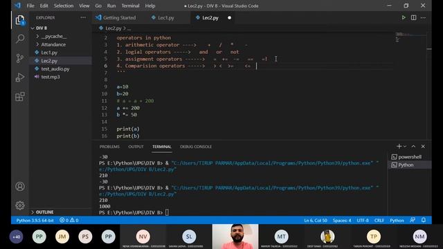Screen dimensions: 443x249
Task: Select Python 3.9.5 64-bit interpreter
Action: coord(35,220)
